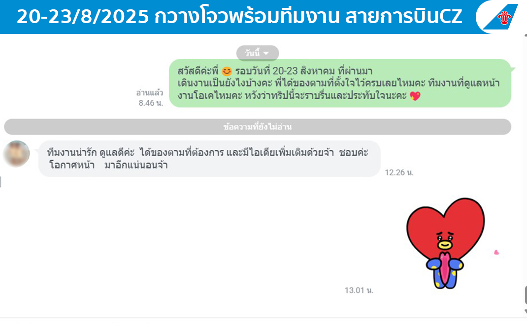527x323 pixels.
Task: Click the 8.46 น. read timestamp
Action: click(151, 103)
